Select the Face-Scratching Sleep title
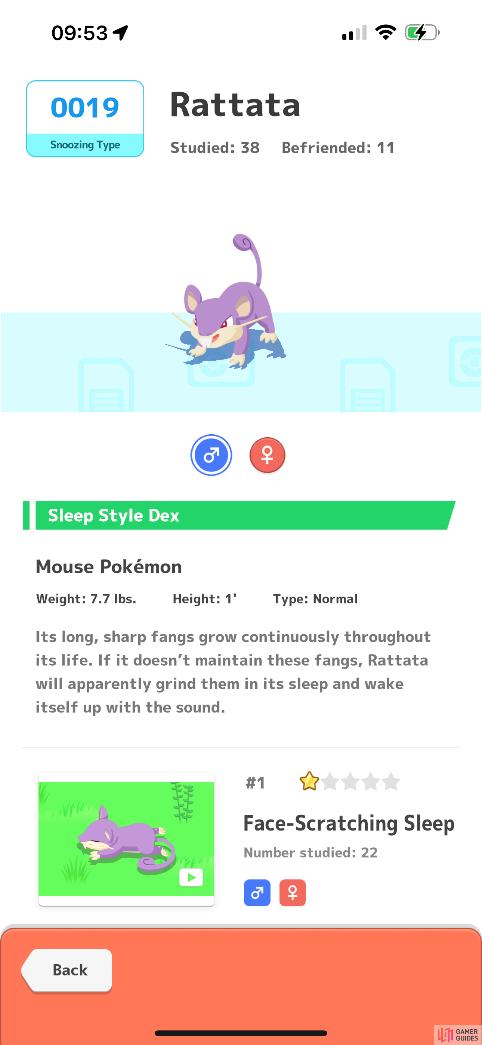Image resolution: width=482 pixels, height=1045 pixels. pos(349,823)
